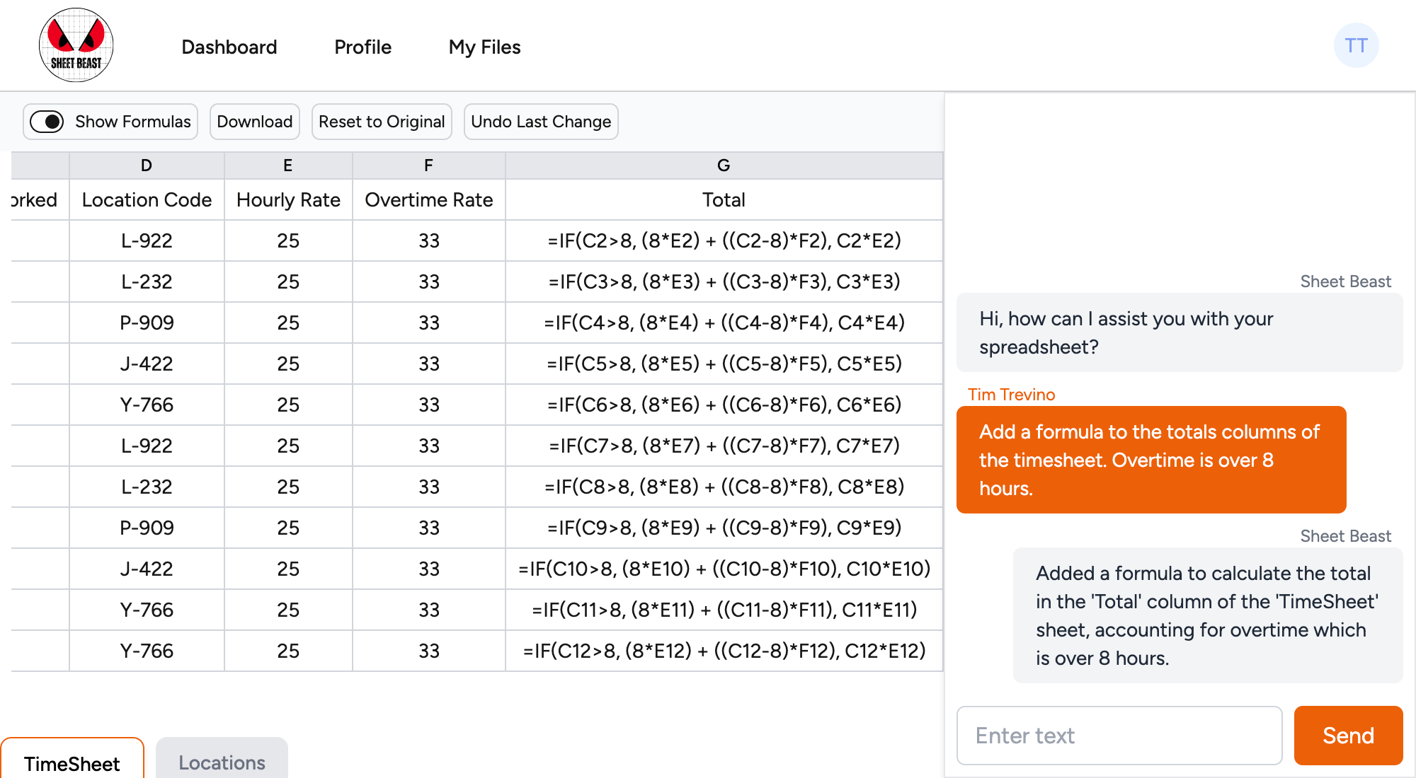Screen dimensions: 1416x778
Task: Open My Files navigation link
Action: coord(485,45)
